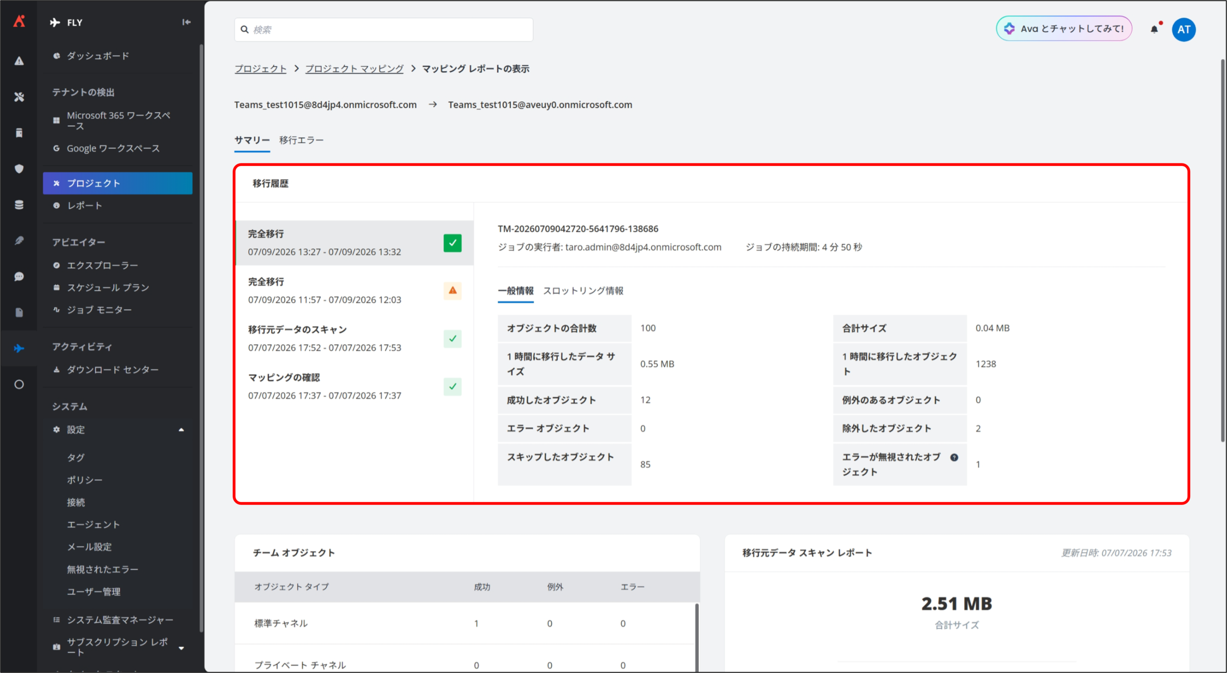1227x673 pixels.
Task: Collapse the FLY sidebar with arrow icon
Action: (x=186, y=22)
